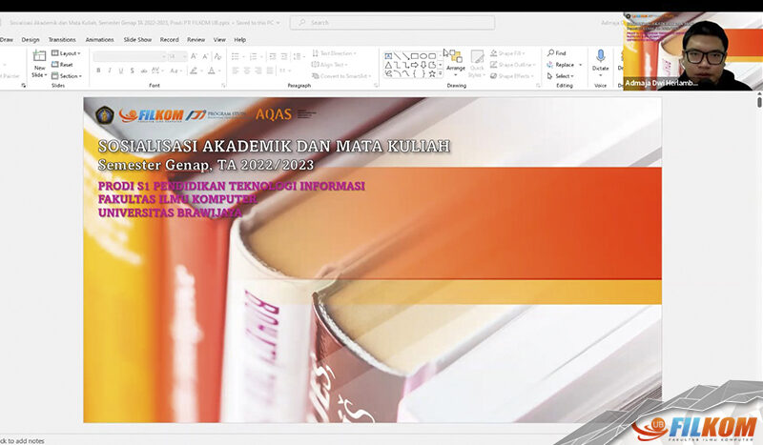The image size is (763, 445).
Task: Expand the Section dropdown
Action: pyautogui.click(x=68, y=76)
